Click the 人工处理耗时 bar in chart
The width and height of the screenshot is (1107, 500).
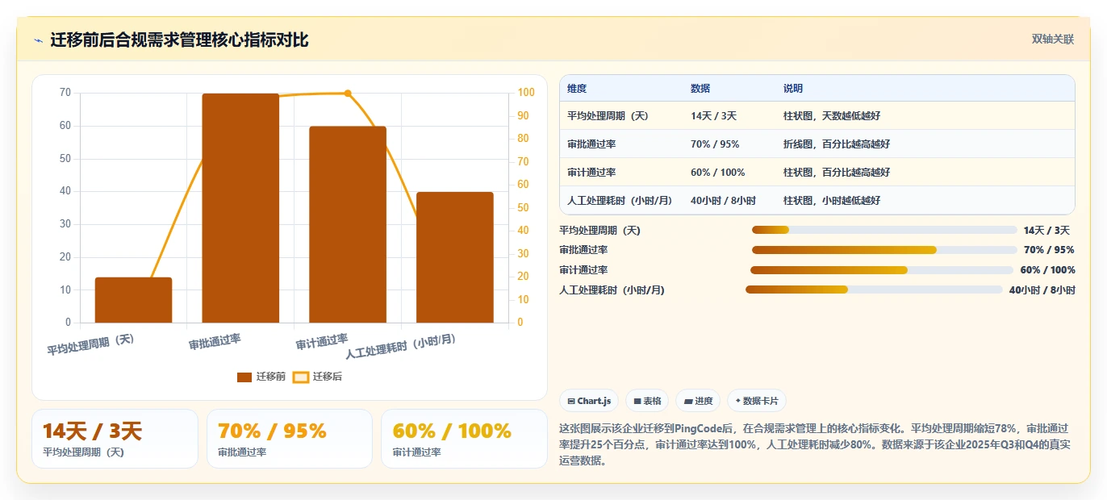coord(454,257)
